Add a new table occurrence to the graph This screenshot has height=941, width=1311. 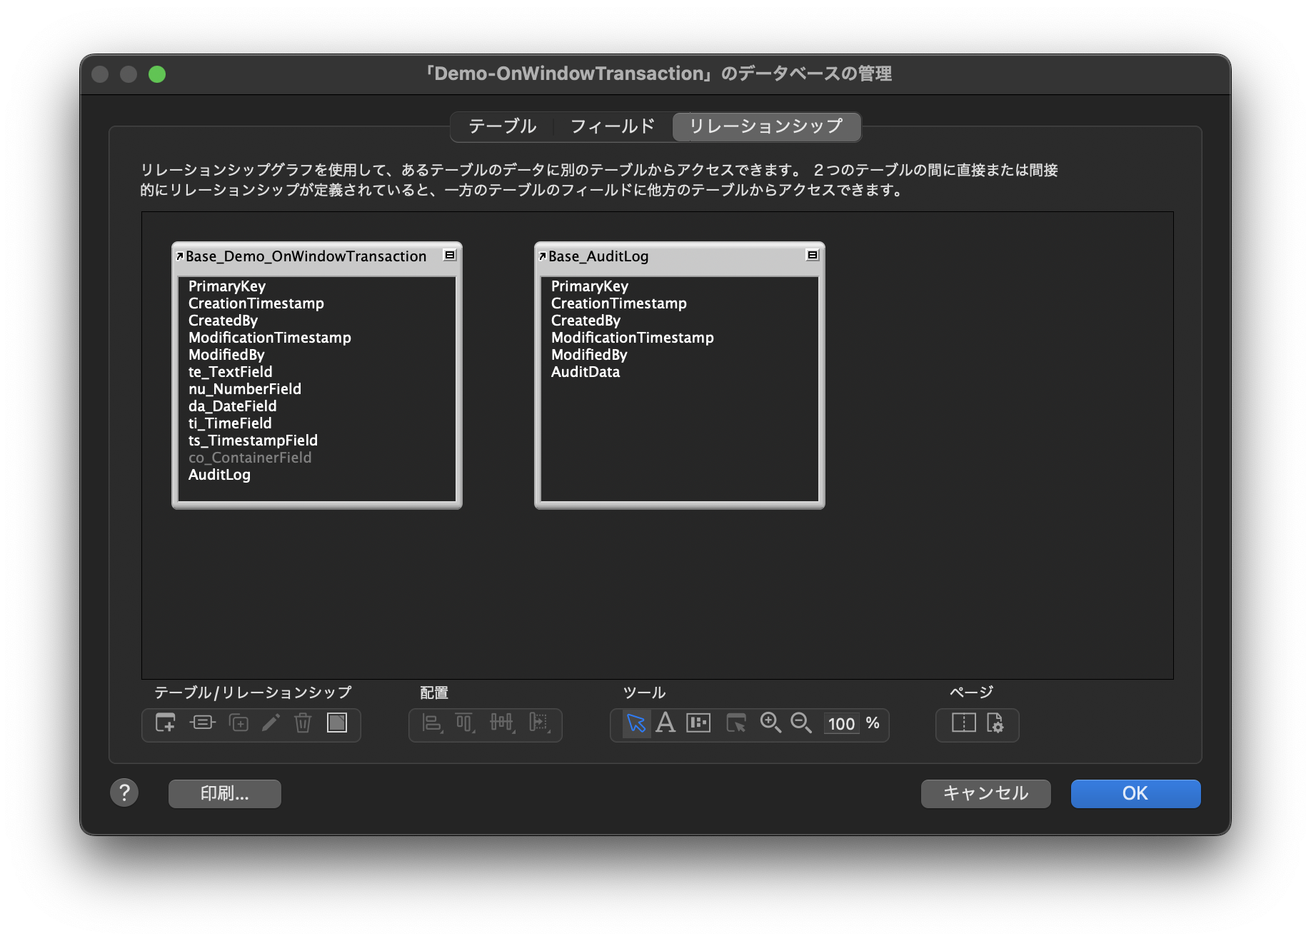[165, 724]
